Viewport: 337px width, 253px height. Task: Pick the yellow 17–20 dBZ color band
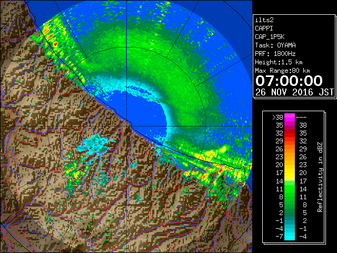(290, 173)
